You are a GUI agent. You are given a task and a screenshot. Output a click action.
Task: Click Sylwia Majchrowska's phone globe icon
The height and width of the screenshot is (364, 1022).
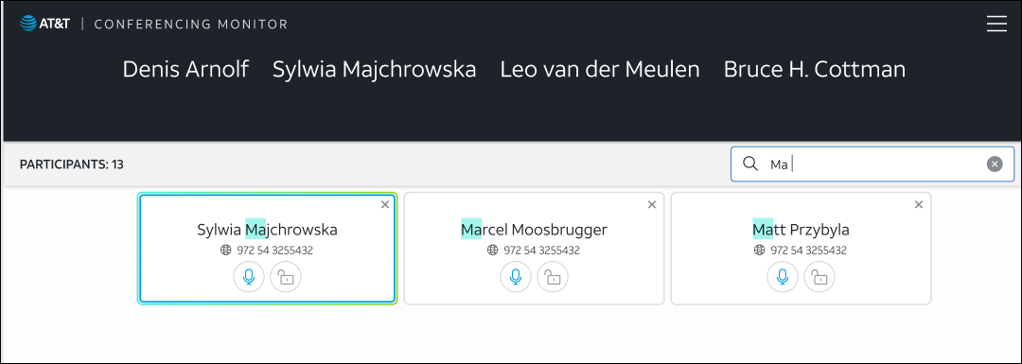tap(225, 250)
